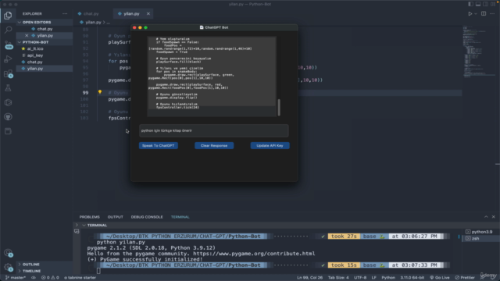500x281 pixels.
Task: Split the editor to the right
Action: pyautogui.click(x=484, y=14)
